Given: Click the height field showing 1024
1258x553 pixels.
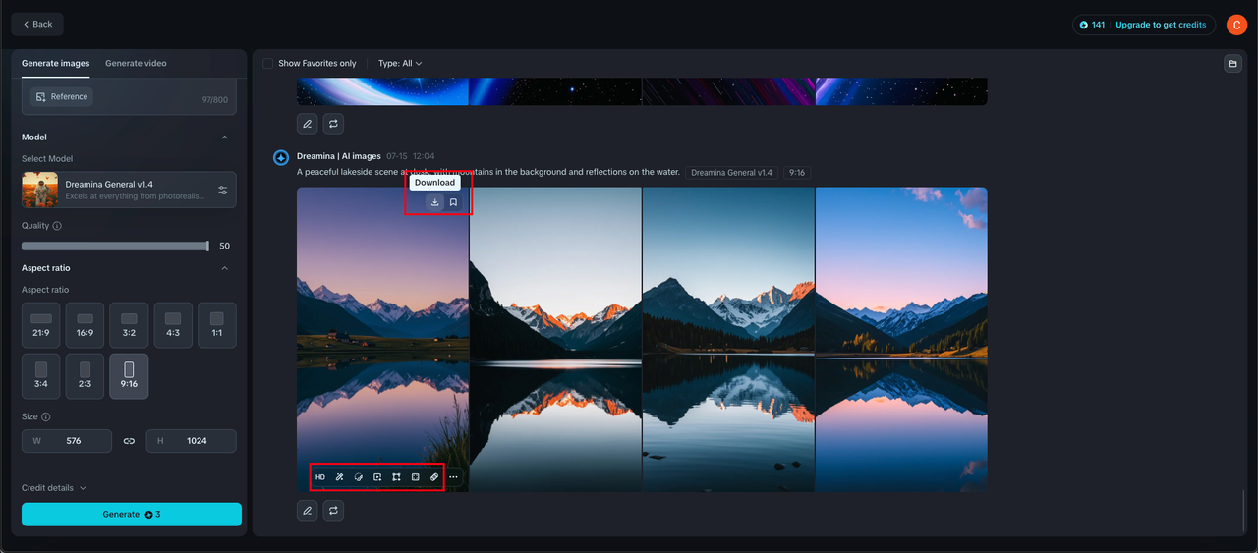Looking at the screenshot, I should [191, 441].
